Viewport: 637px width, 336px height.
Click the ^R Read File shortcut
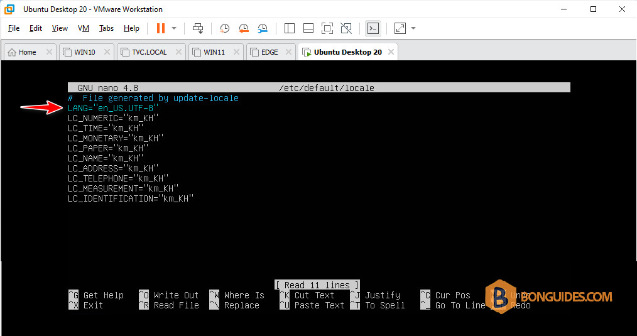coord(169,305)
